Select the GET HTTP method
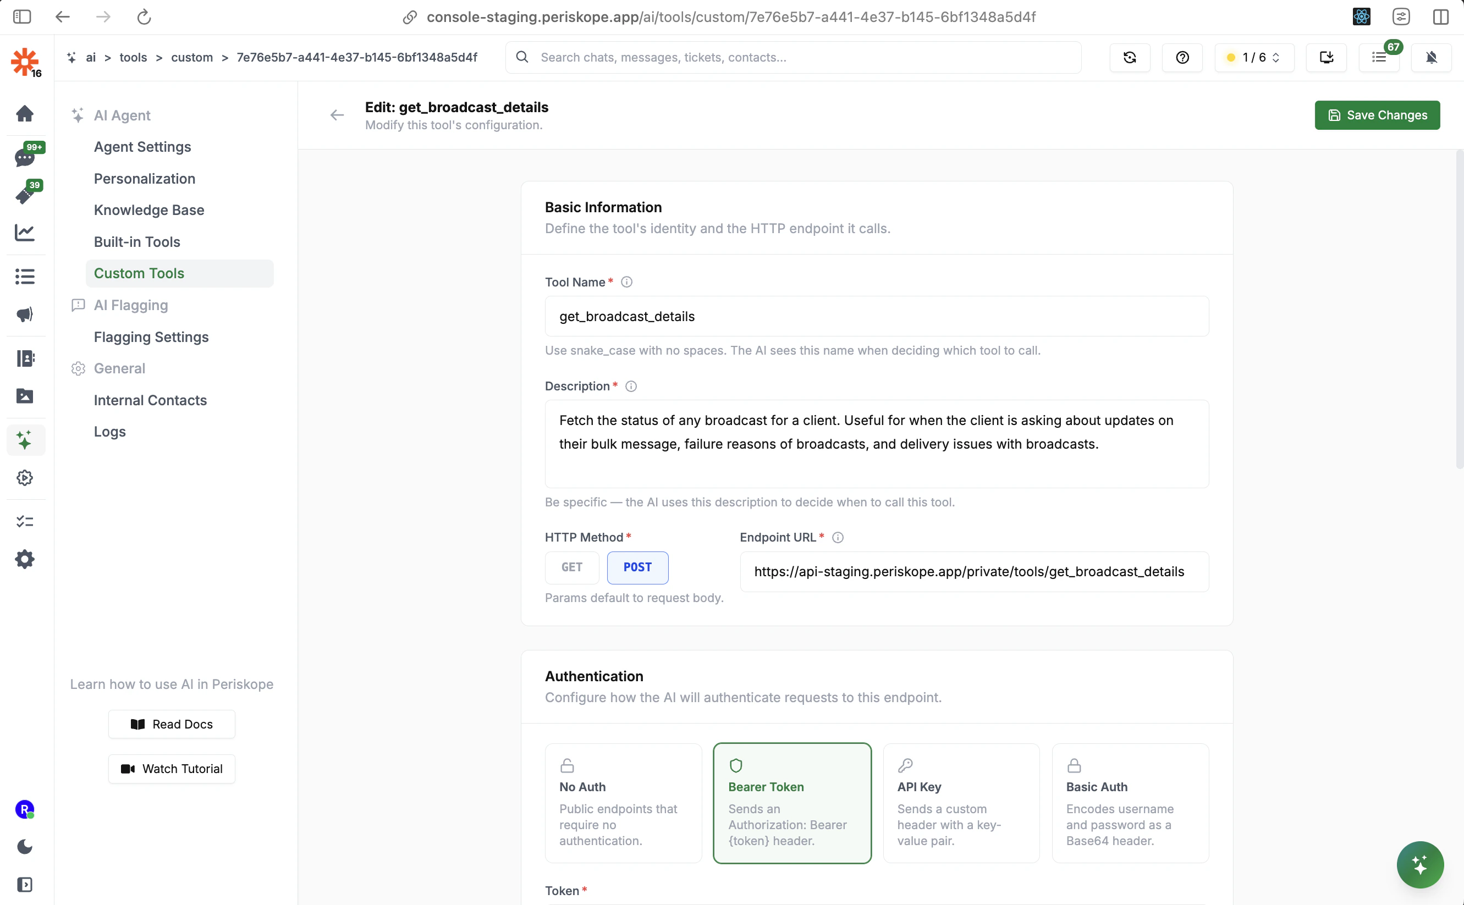 [x=571, y=567]
